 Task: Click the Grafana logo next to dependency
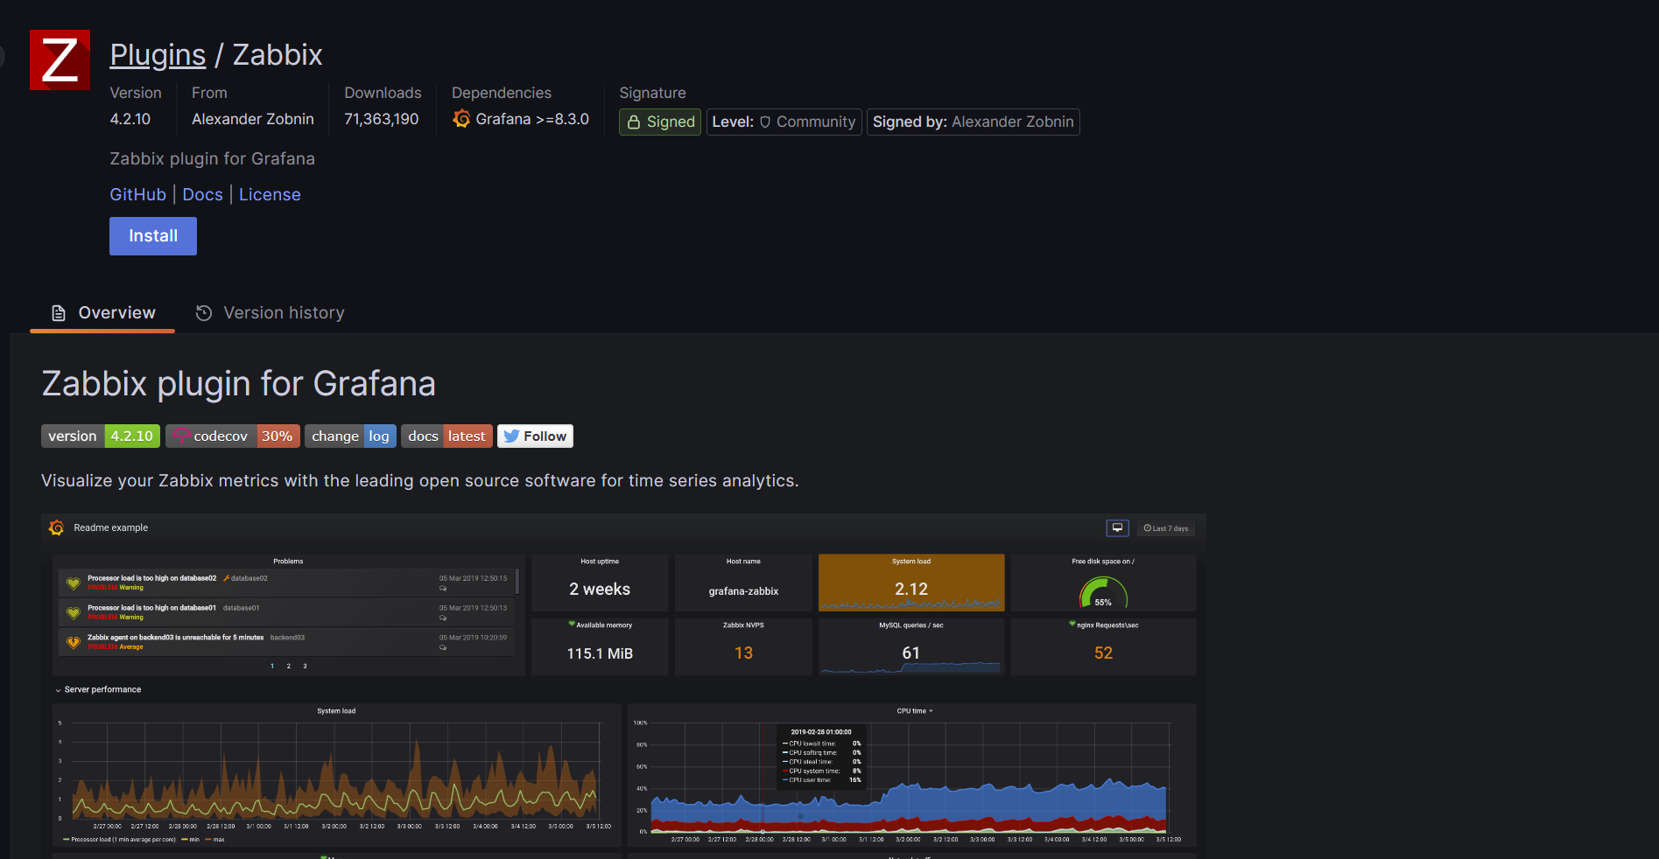coord(461,118)
